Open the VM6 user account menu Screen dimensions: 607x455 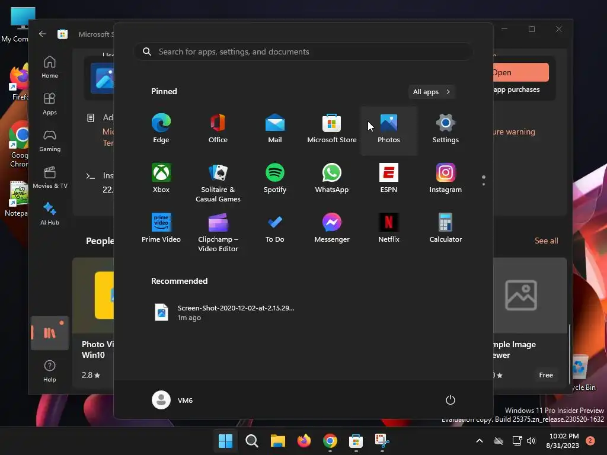(172, 400)
